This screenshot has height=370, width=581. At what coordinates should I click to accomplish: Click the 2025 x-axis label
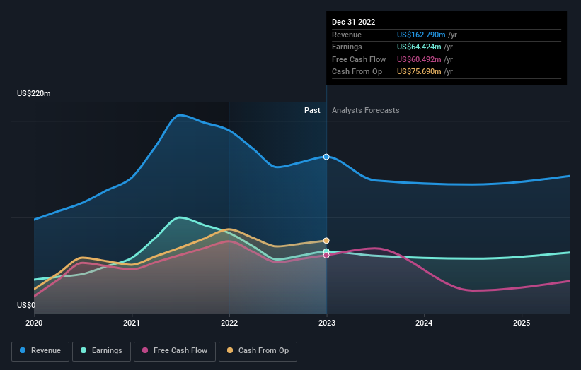click(522, 323)
